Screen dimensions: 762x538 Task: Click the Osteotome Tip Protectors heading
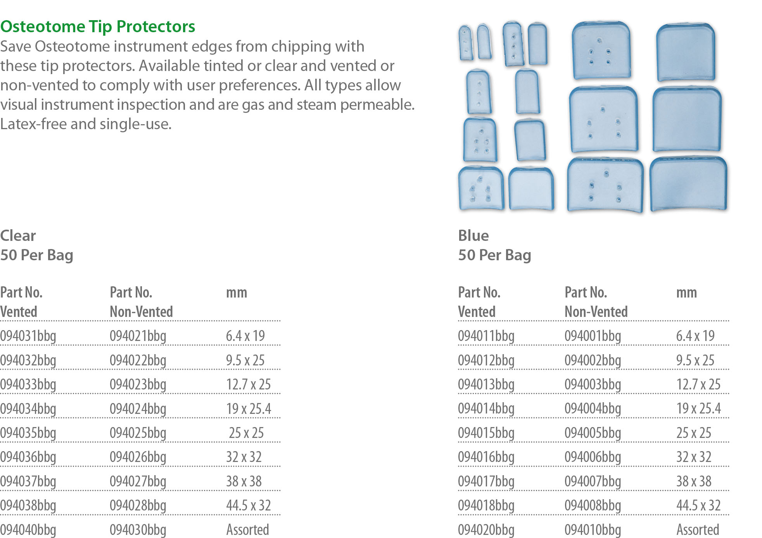pyautogui.click(x=98, y=26)
